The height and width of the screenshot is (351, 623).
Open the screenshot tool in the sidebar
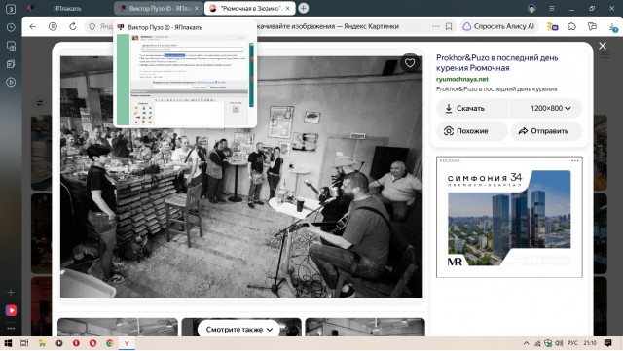coord(11,46)
